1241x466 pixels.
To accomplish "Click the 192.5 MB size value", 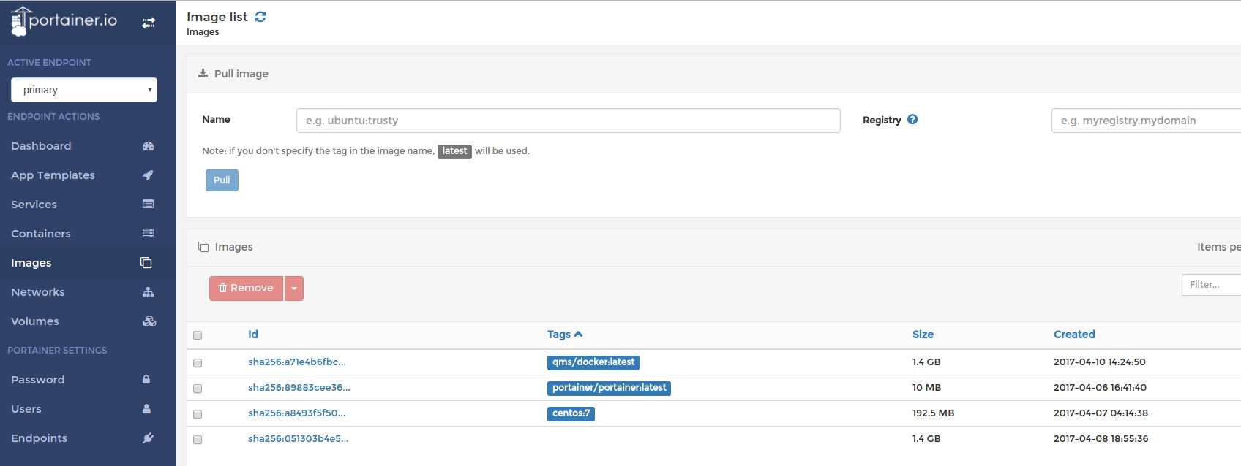I will (x=933, y=413).
